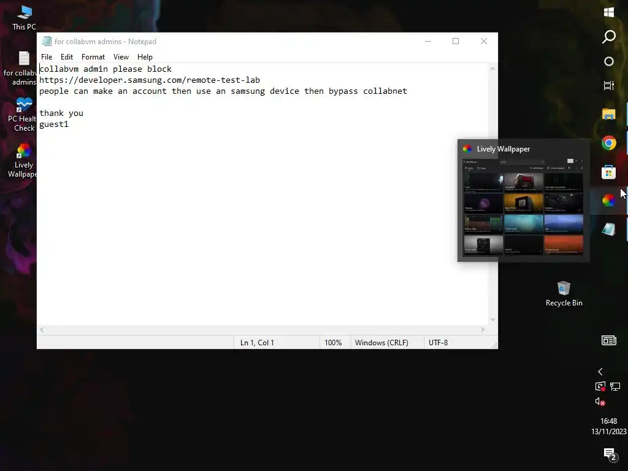Select the Lively Wallpaper desktop shortcut

23,161
